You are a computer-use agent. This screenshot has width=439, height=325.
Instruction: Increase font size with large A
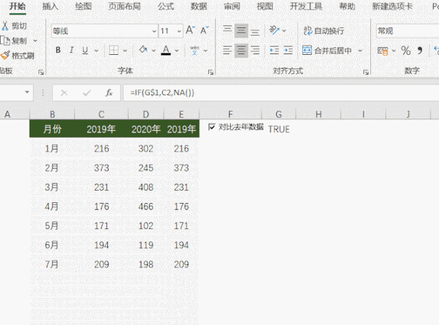(x=190, y=30)
